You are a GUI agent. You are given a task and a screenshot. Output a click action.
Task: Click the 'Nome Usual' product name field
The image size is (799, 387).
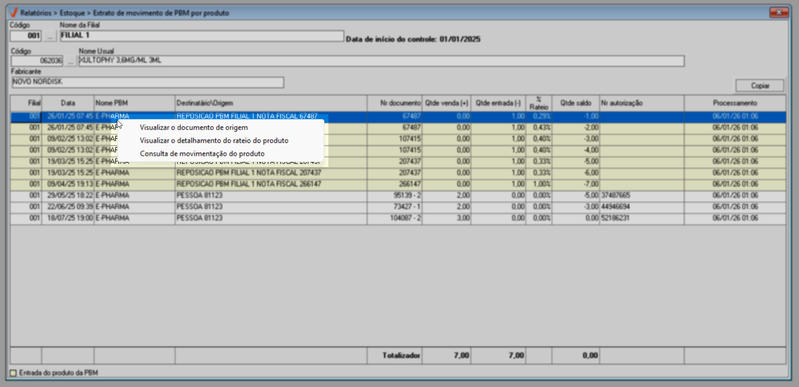pyautogui.click(x=381, y=61)
